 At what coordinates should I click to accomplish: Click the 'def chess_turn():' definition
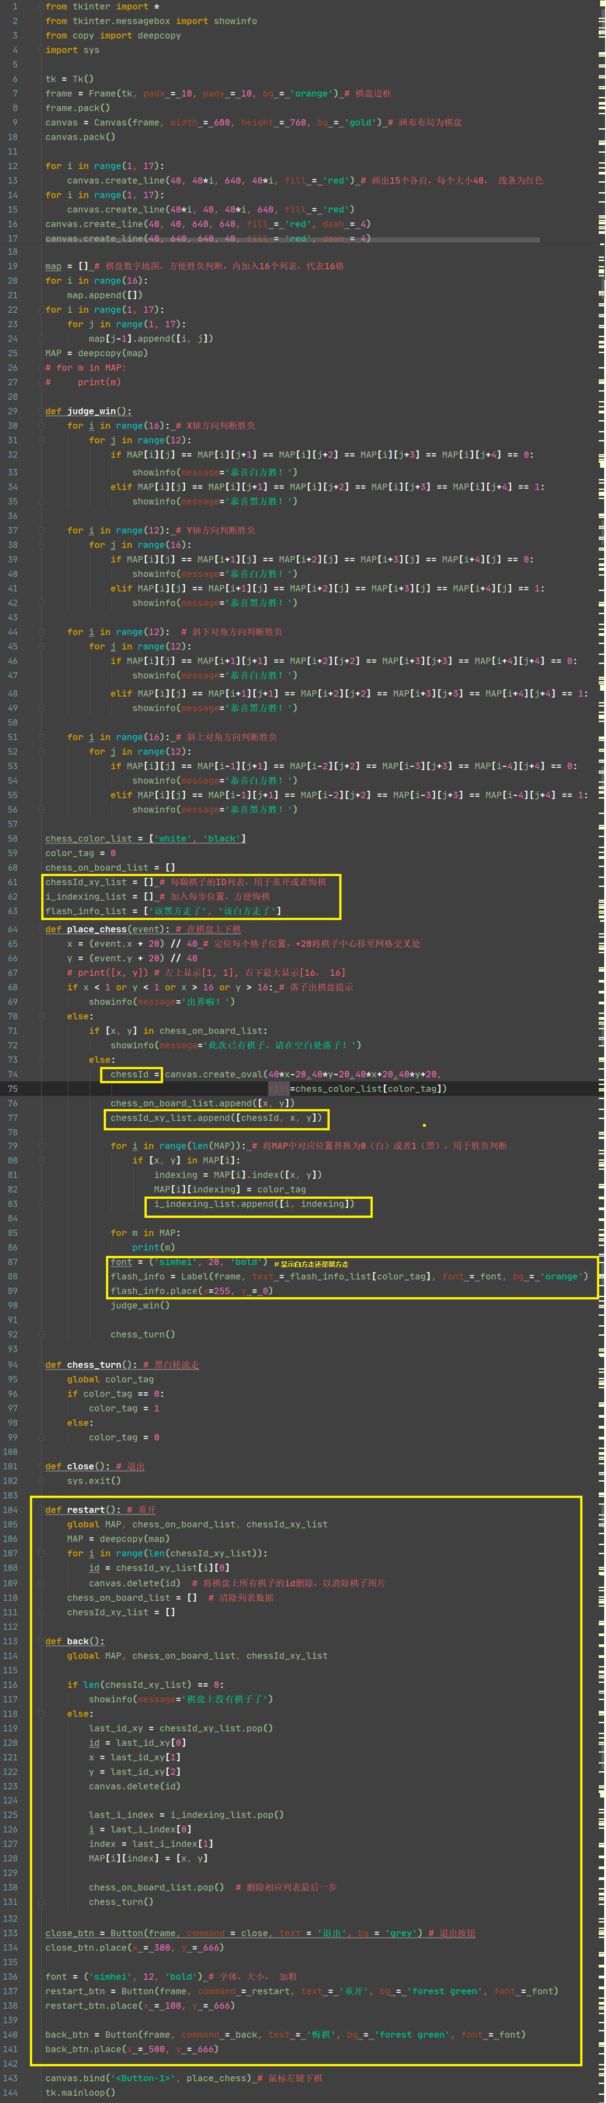[122, 1365]
